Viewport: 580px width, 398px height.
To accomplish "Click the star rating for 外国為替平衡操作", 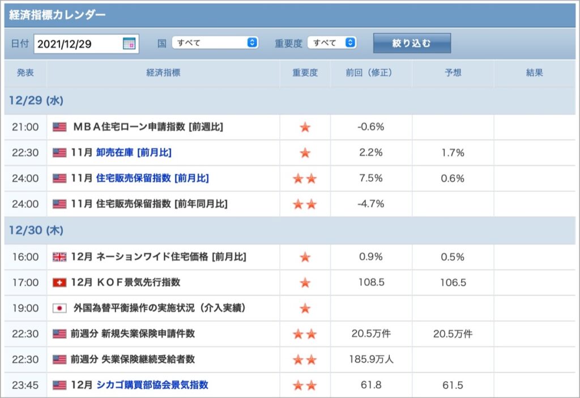I will [x=305, y=308].
